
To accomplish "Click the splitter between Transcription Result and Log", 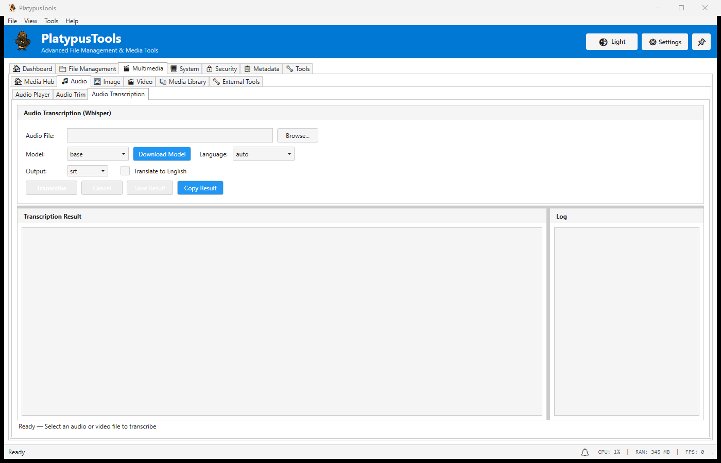I will (x=548, y=314).
